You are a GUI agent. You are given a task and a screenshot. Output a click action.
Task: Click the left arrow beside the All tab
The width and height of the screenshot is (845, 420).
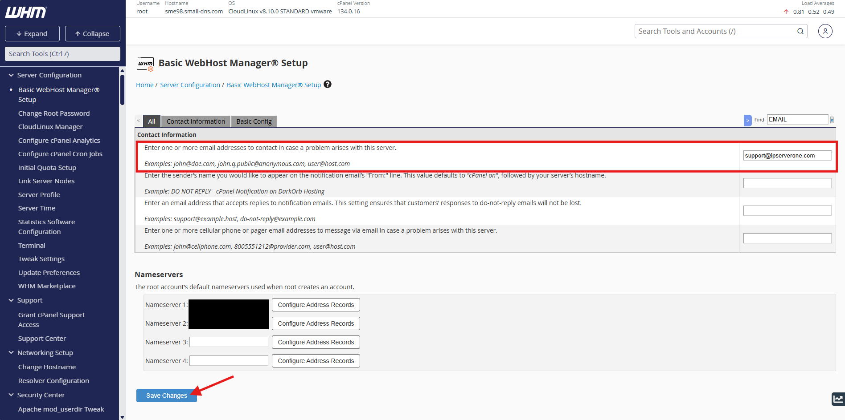pyautogui.click(x=139, y=121)
